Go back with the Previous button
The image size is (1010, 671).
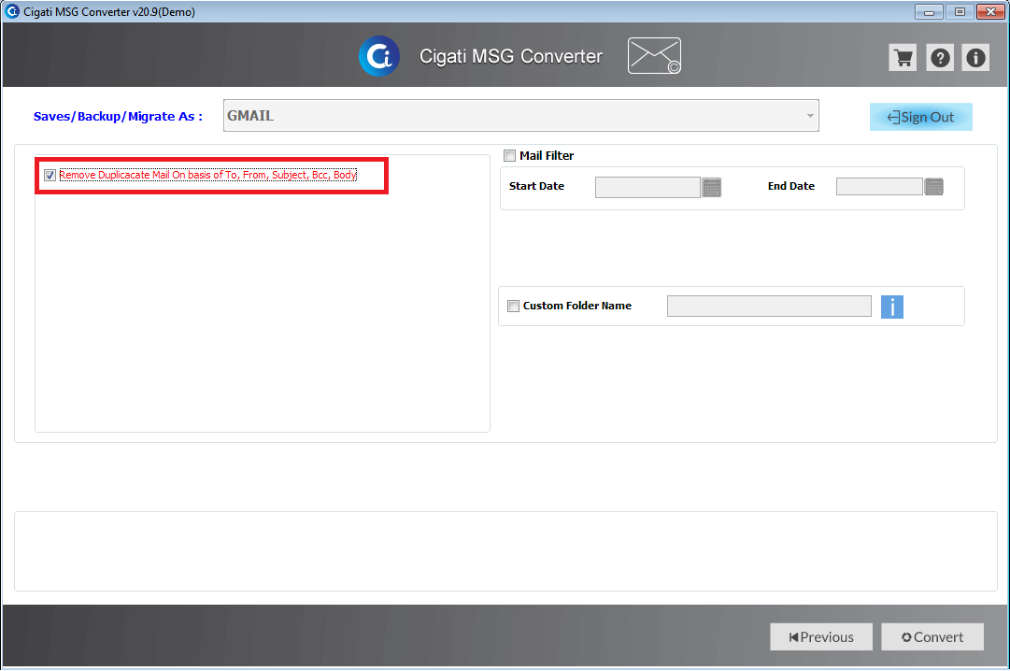tap(821, 636)
